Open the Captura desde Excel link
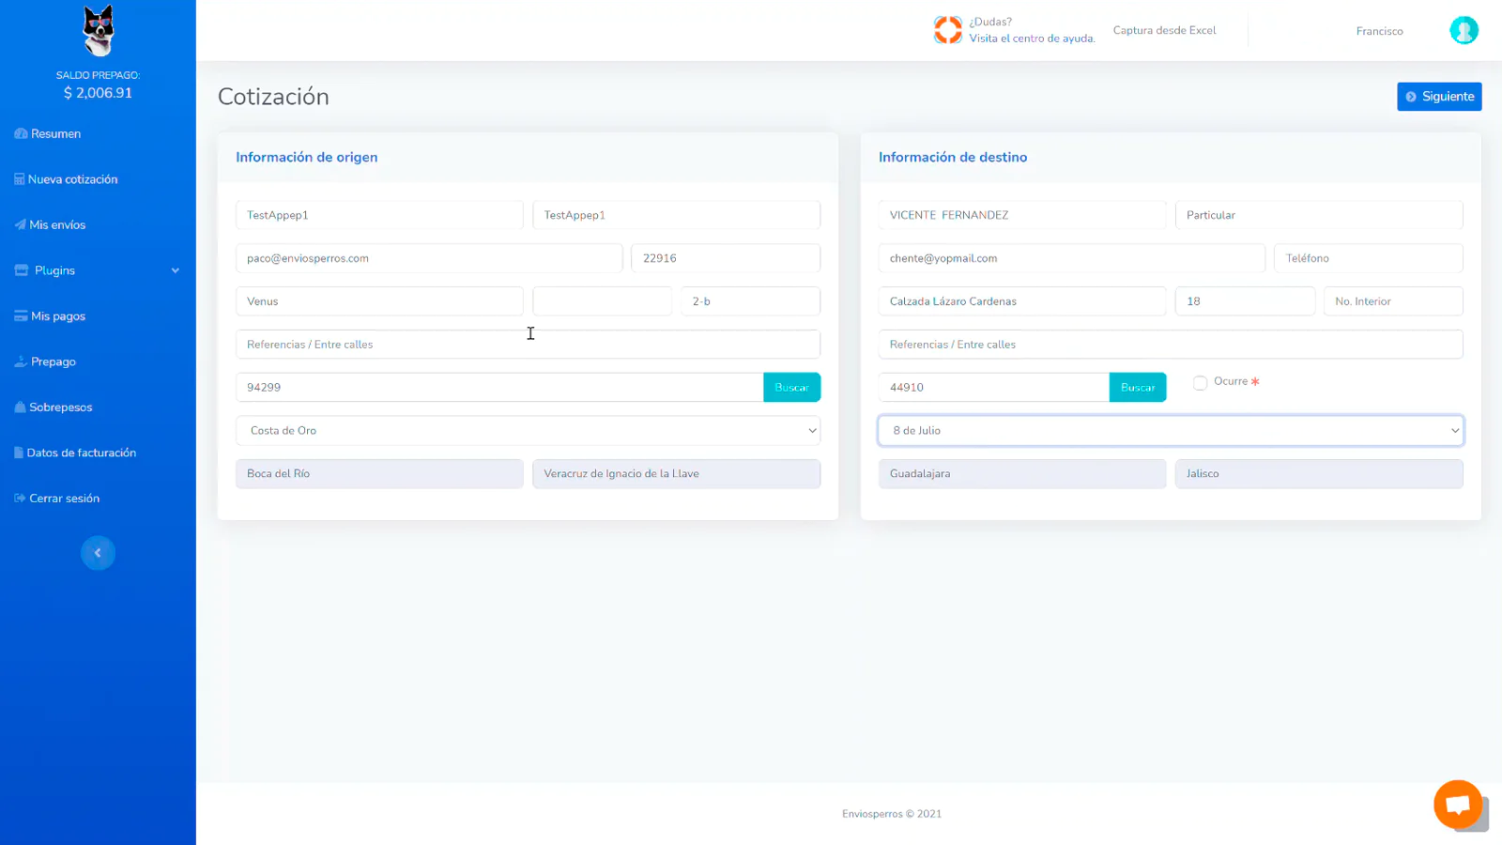Screen dimensions: 1502x845 point(1164,31)
